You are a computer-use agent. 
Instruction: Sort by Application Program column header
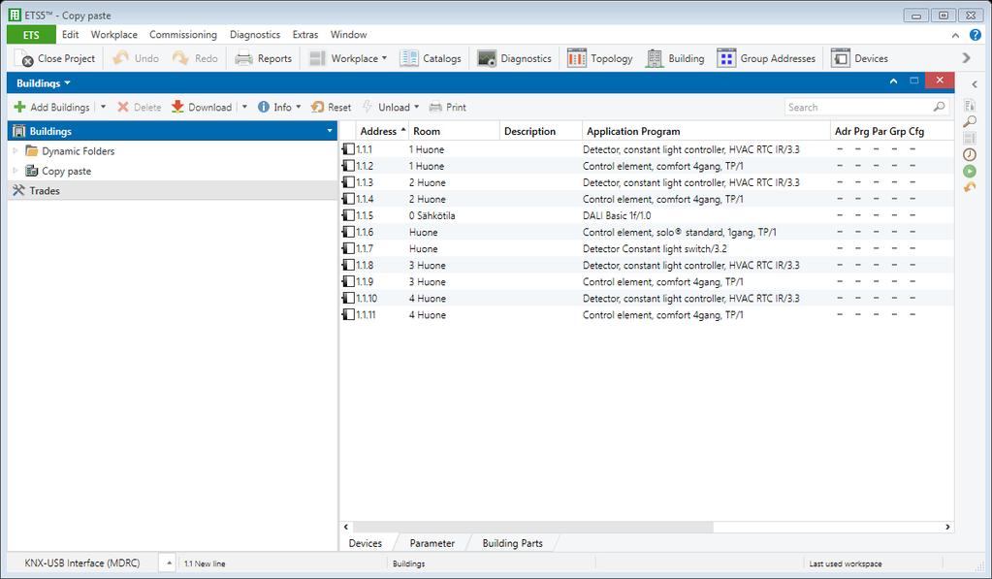point(705,131)
